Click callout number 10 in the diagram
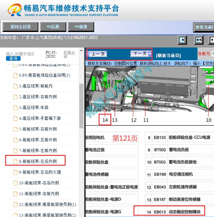The width and height of the screenshot is (214, 217). (x=209, y=120)
